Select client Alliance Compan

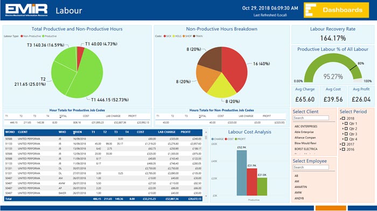pyautogui.click(x=305, y=137)
